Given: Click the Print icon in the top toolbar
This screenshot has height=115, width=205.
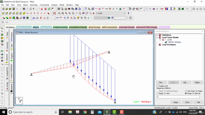Looking at the screenshot, I should 59,9.
